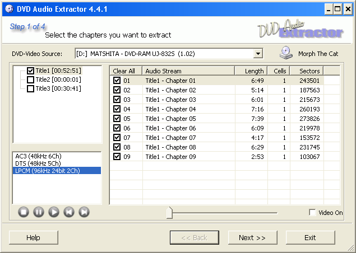Select Title1 - Chapter 07 row
This screenshot has height=253, width=356.
[x=217, y=138]
